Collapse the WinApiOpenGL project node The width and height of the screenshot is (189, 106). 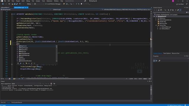click(x=154, y=16)
